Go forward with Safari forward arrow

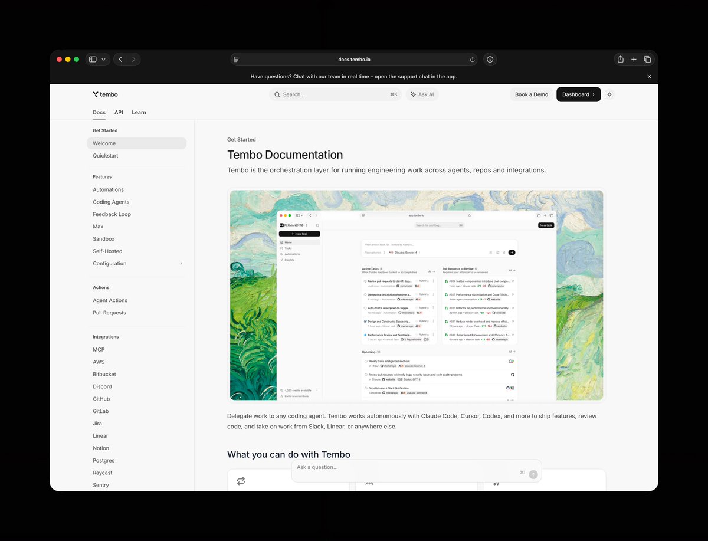[x=134, y=60]
